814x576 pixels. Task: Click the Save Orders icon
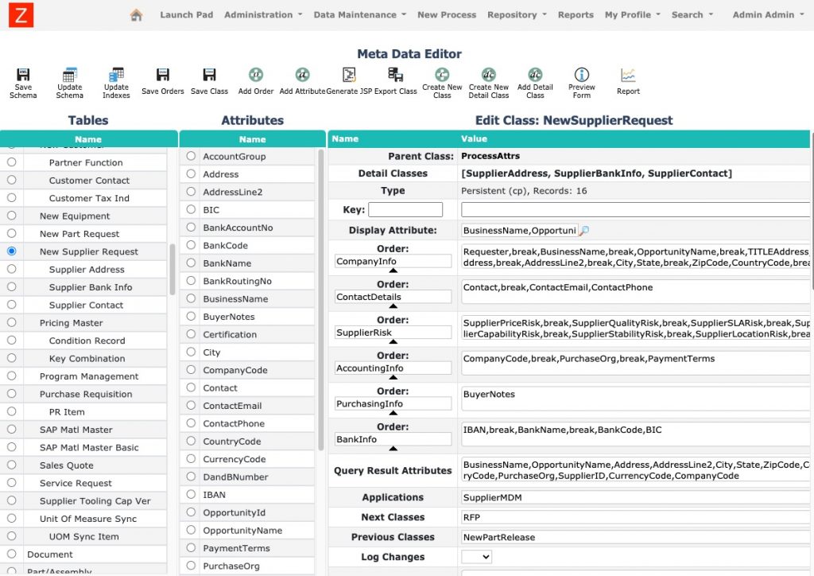coord(162,75)
